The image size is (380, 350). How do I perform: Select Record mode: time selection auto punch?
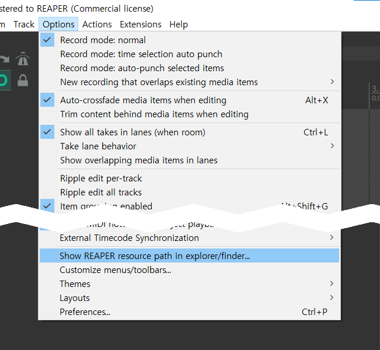pyautogui.click(x=190, y=54)
